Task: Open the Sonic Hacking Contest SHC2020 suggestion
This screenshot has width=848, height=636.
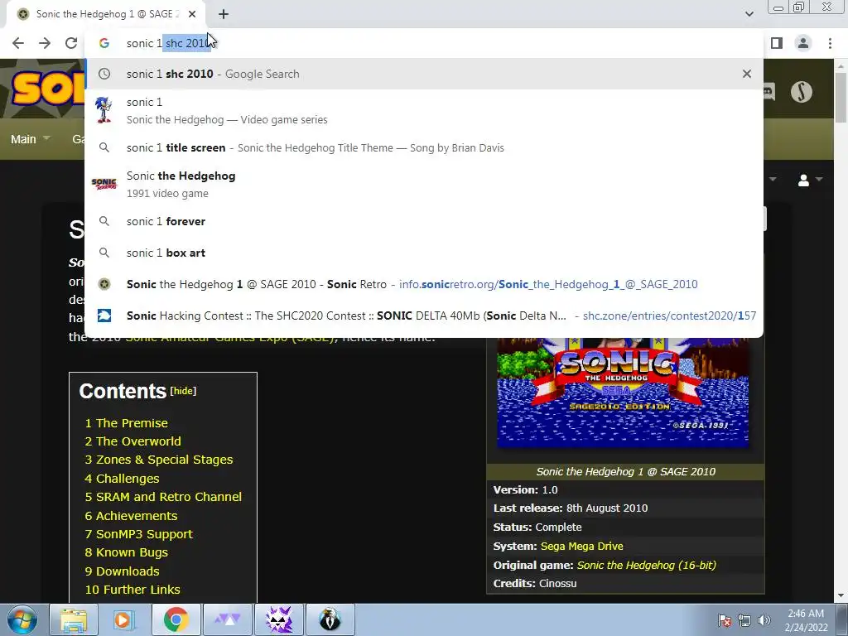Action: coord(424,316)
